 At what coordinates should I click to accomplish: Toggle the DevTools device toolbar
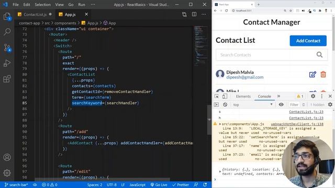point(225,96)
